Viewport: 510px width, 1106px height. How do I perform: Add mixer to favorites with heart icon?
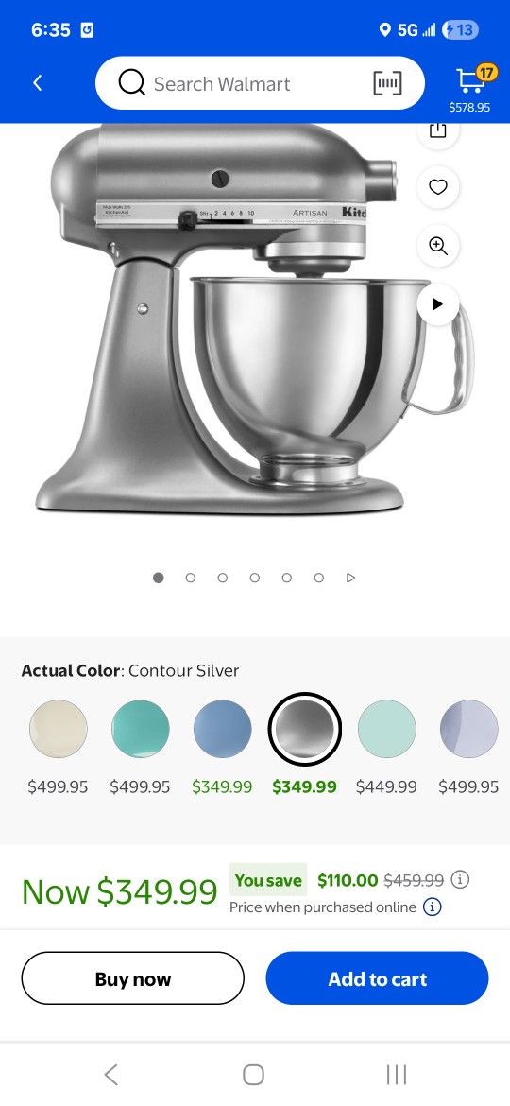(438, 187)
